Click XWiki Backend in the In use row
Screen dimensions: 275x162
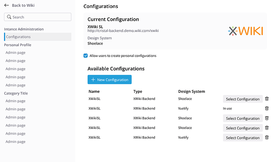click(x=144, y=108)
